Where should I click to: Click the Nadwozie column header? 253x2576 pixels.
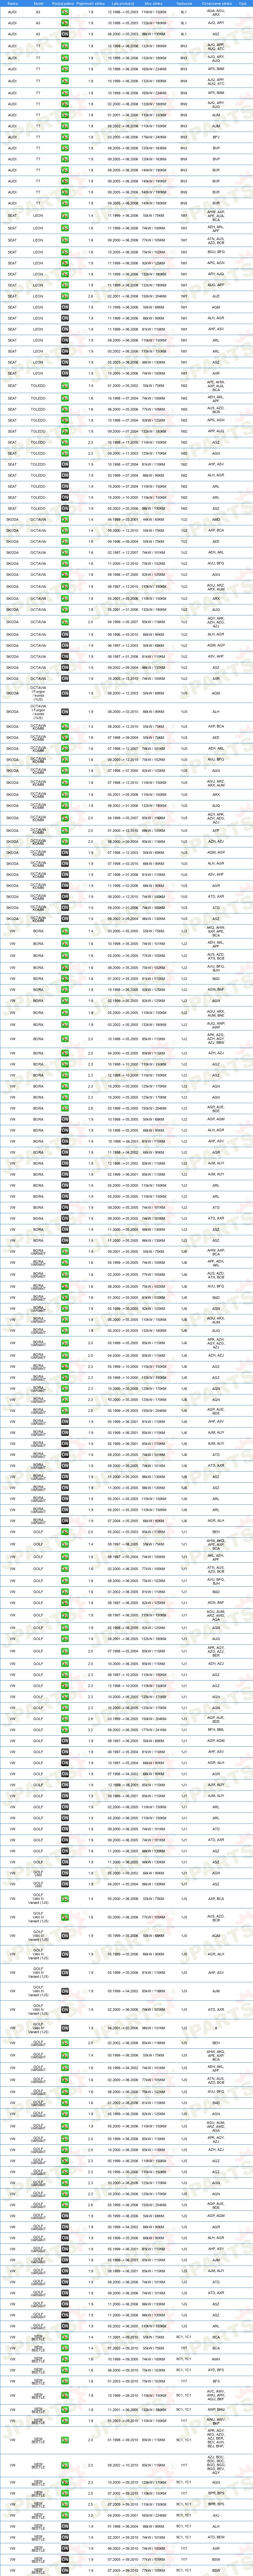pos(184,3)
